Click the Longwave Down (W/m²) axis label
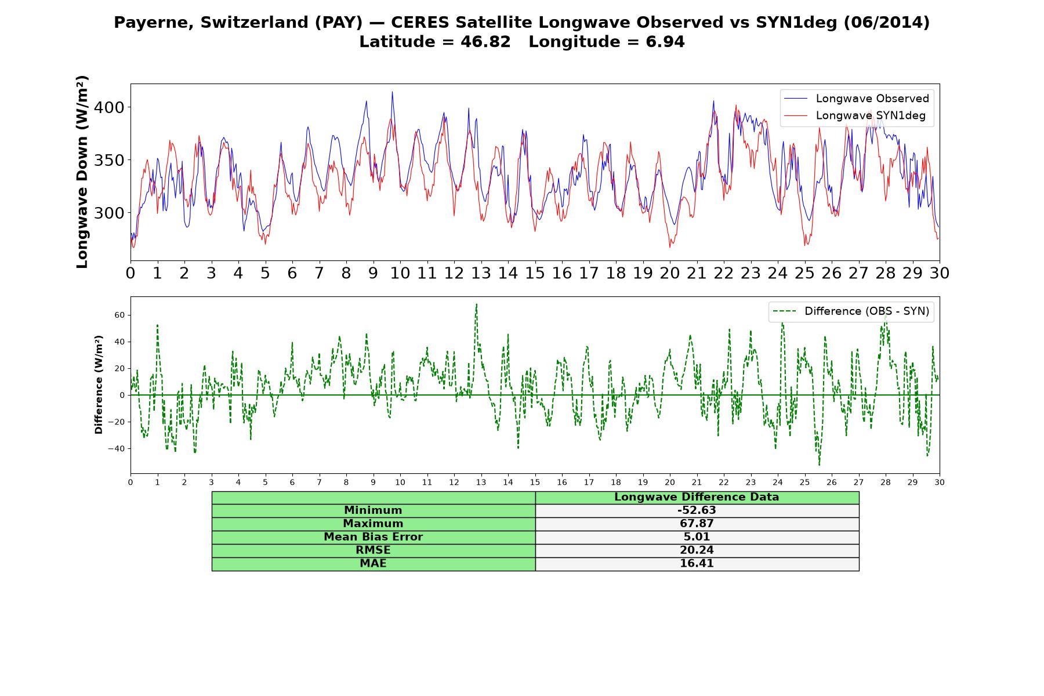Image resolution: width=1044 pixels, height=696 pixels. [x=82, y=172]
